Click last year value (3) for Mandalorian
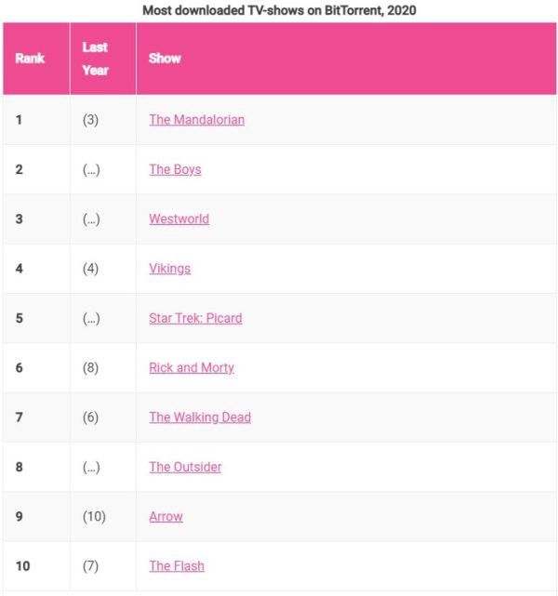The height and width of the screenshot is (596, 558). (x=90, y=120)
